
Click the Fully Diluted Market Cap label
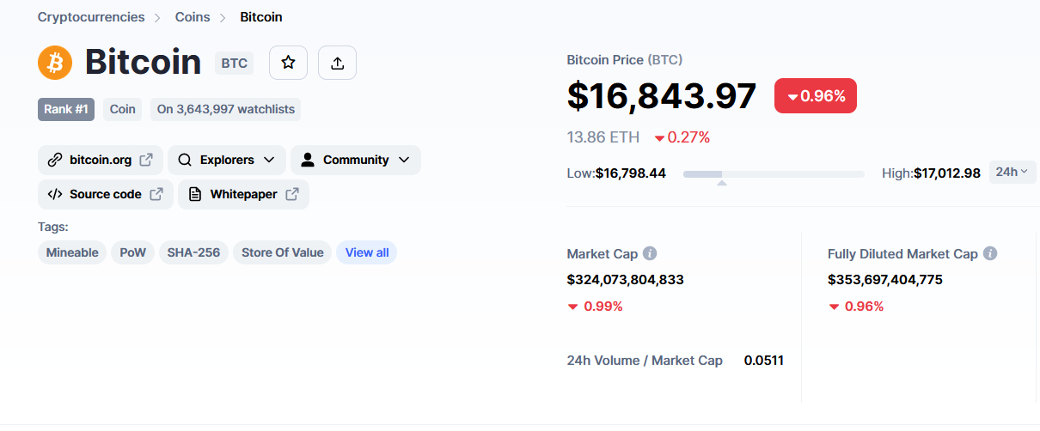pyautogui.click(x=902, y=254)
